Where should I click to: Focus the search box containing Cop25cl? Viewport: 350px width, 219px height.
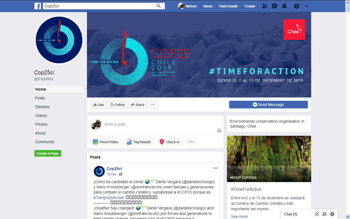tap(98, 6)
